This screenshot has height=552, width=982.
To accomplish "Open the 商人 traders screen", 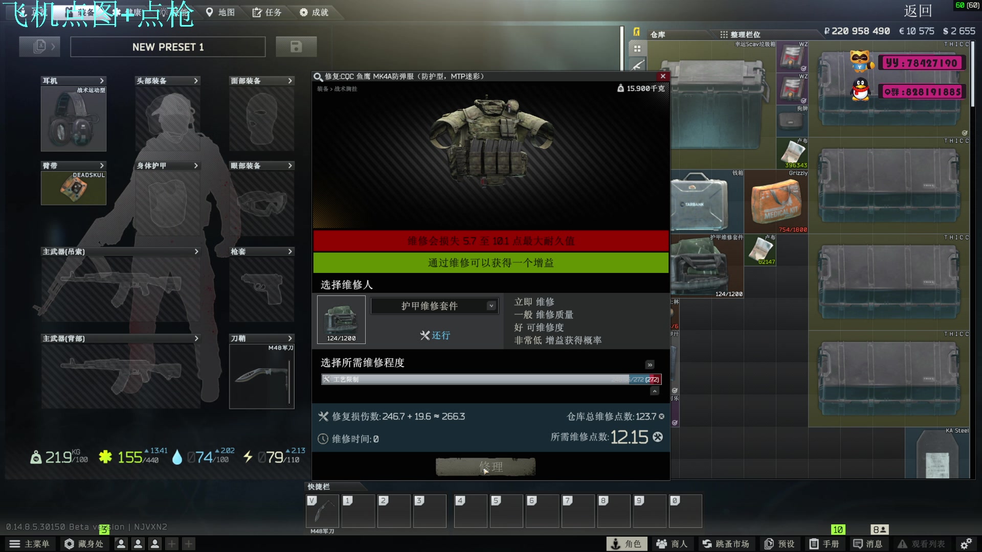I will (672, 544).
